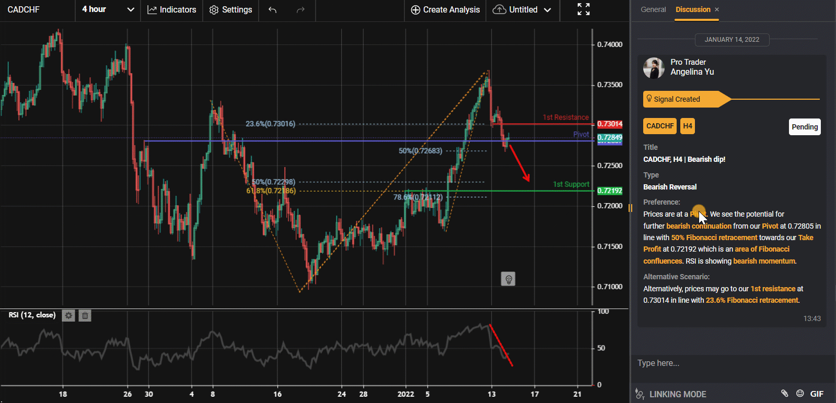Click the '23.6% Fibonacci retracement' link
The image size is (836, 403).
click(x=752, y=300)
